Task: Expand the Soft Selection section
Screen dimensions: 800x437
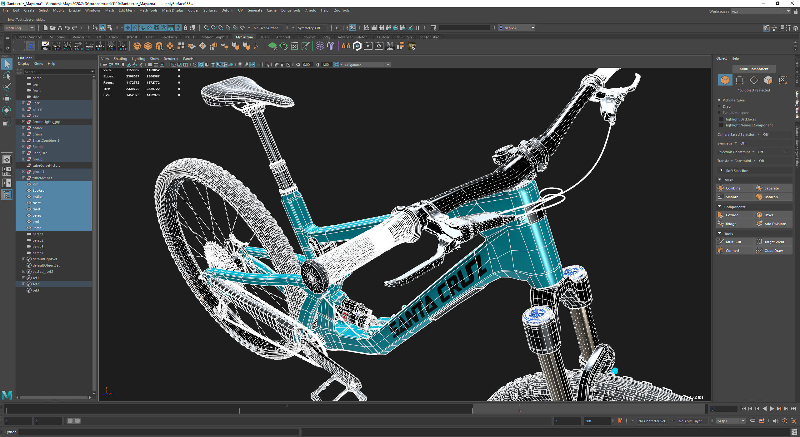Action: point(721,170)
